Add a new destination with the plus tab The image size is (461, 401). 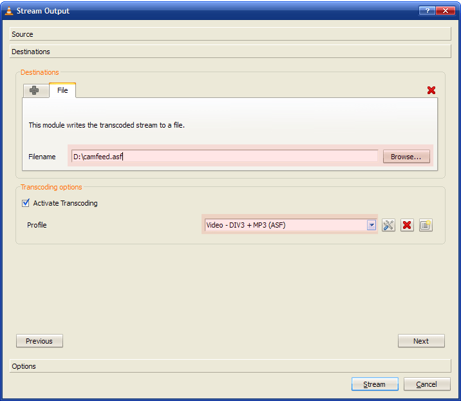pos(34,90)
